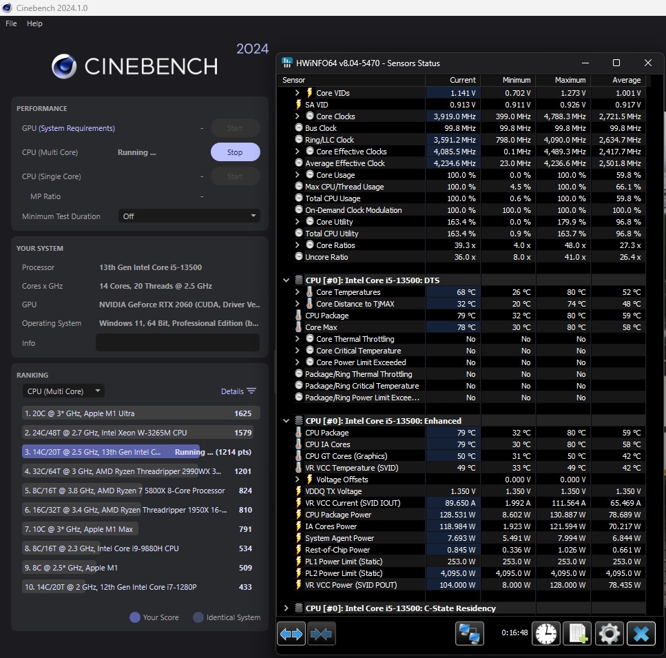The width and height of the screenshot is (666, 658).
Task: Click lightning icon beside PL1 Power Limit (Static)
Action: [x=299, y=561]
